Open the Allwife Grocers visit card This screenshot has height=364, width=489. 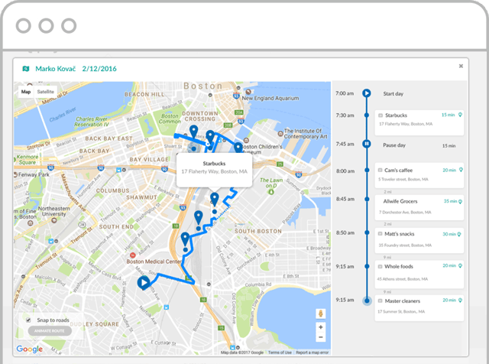(419, 207)
